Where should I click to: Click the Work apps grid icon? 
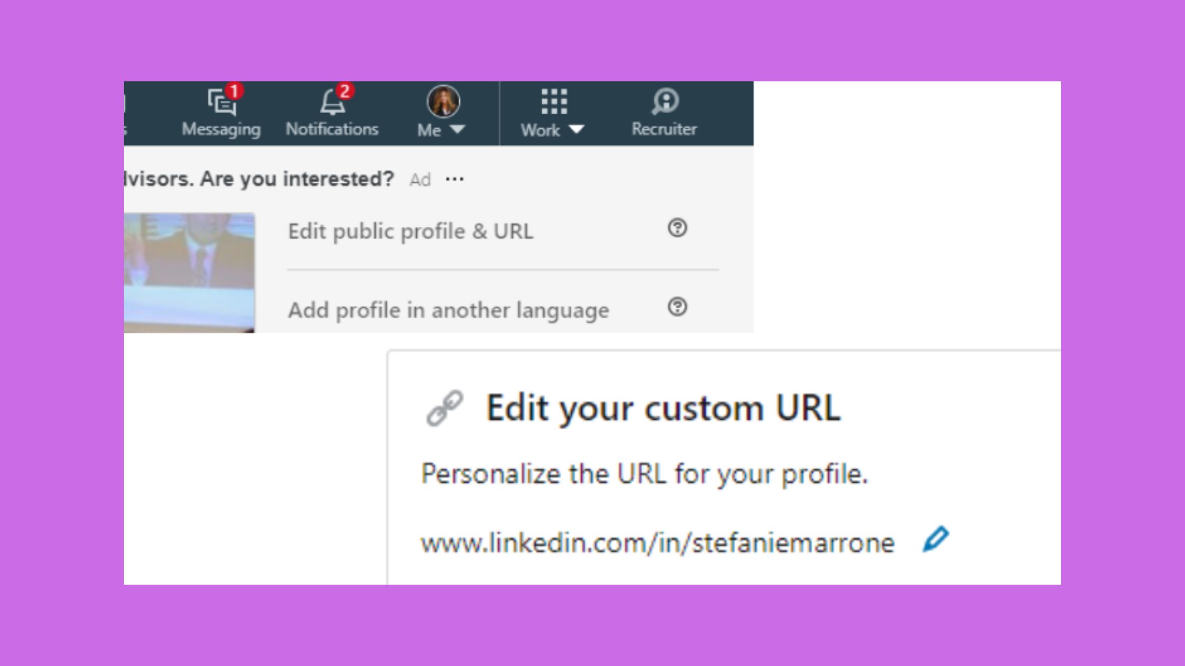pyautogui.click(x=554, y=101)
